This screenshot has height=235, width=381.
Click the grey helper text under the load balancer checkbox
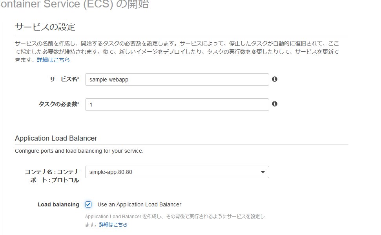tap(175, 217)
